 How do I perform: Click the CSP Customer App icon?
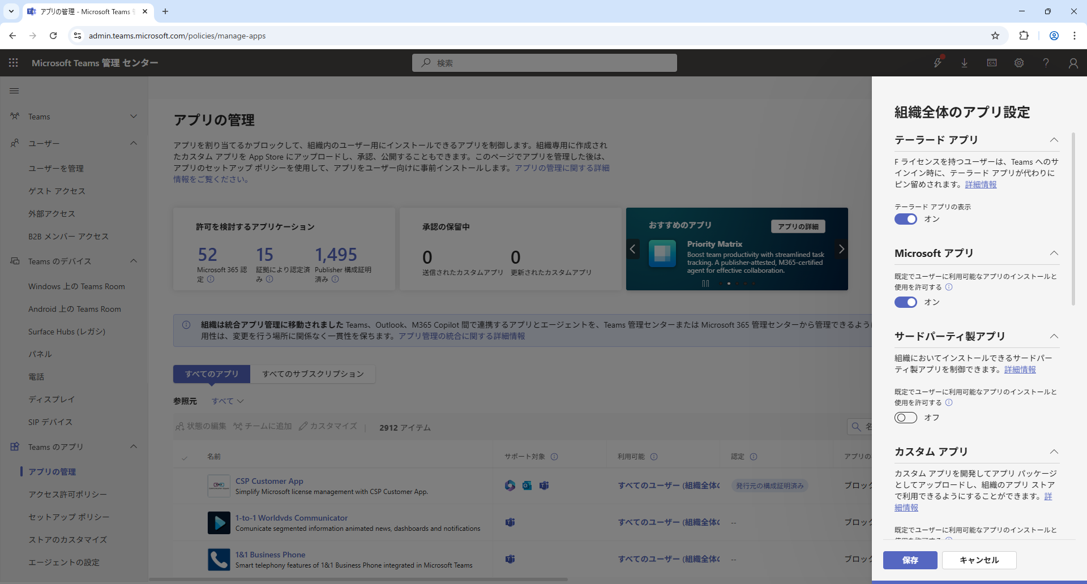click(x=219, y=486)
